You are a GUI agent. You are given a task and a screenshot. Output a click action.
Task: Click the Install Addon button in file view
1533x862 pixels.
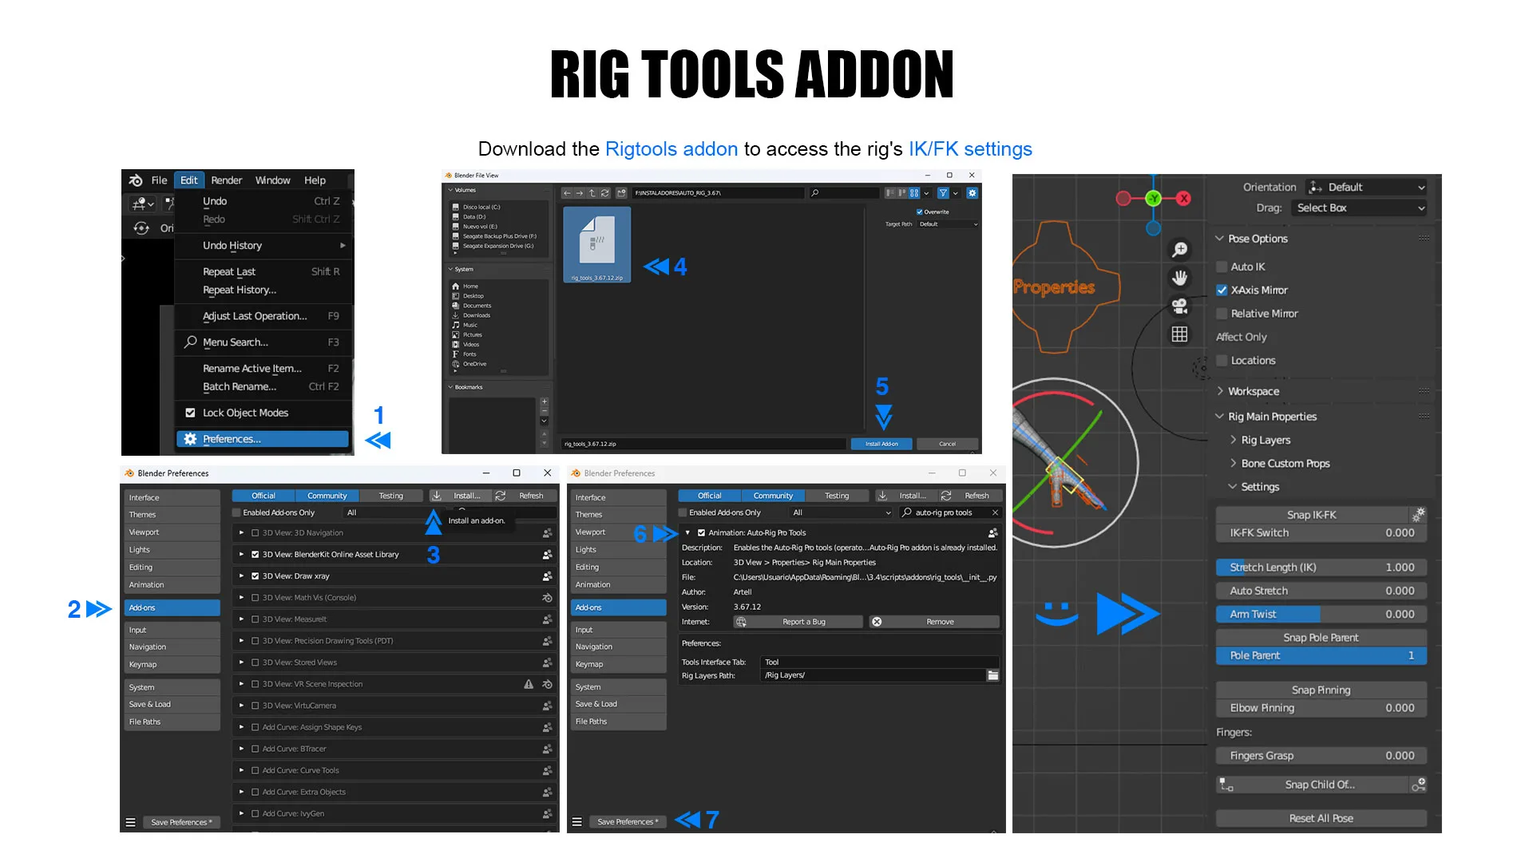click(882, 443)
